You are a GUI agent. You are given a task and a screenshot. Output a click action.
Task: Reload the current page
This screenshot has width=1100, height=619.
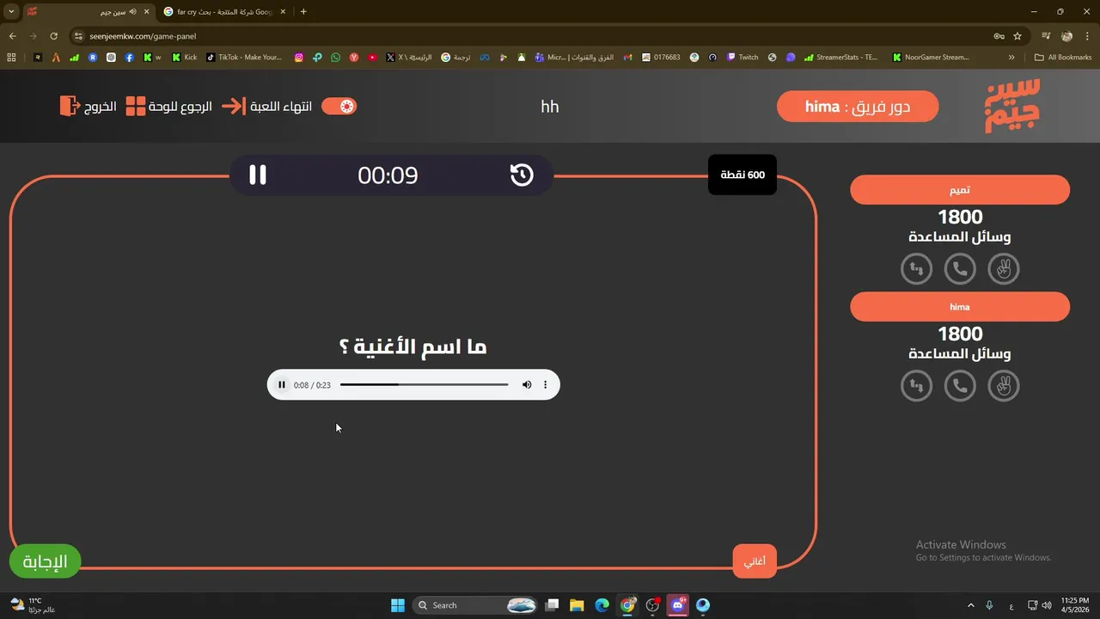(x=53, y=36)
